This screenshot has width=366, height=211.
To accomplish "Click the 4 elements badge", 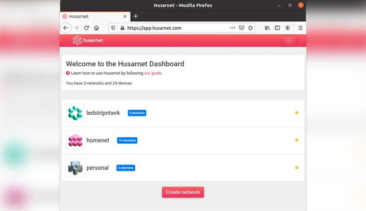I will coord(137,113).
